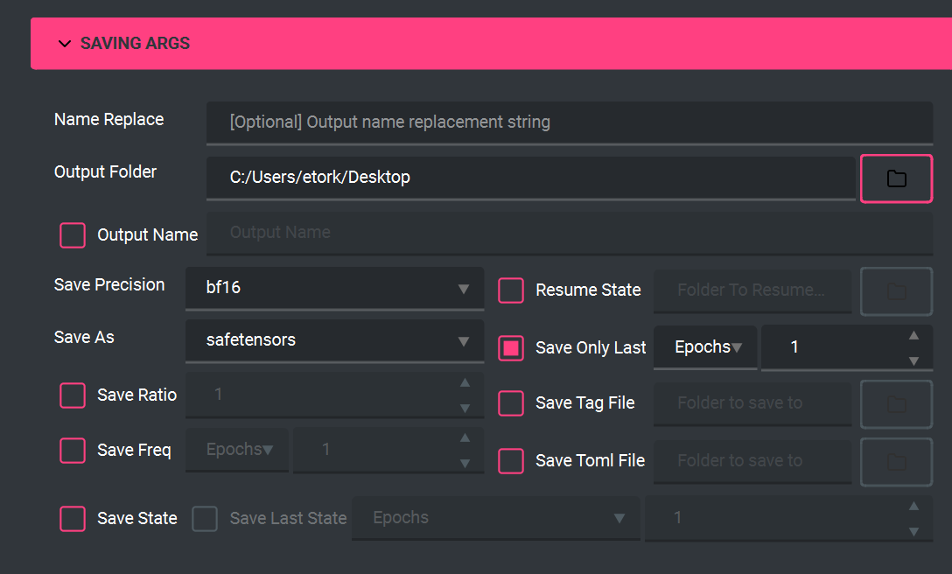Click the Name Replace text field
Image resolution: width=952 pixels, height=574 pixels.
[x=569, y=122]
